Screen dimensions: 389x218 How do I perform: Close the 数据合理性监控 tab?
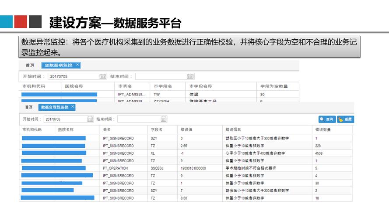pos(73,106)
